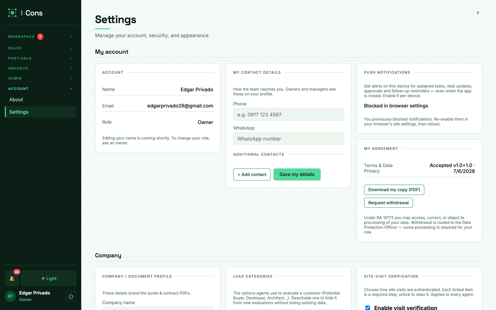496x310 pixels.
Task: Click the WhatsApp number field
Action: point(288,139)
